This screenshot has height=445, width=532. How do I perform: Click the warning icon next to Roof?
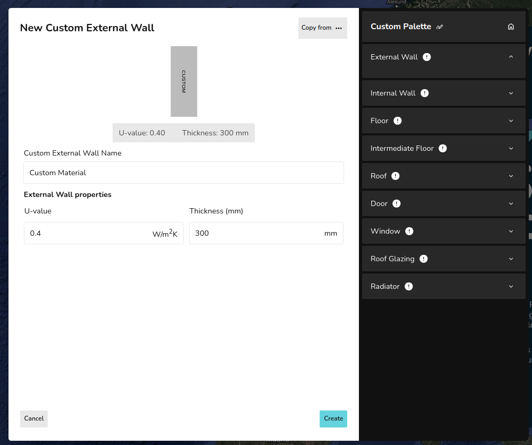click(x=395, y=176)
